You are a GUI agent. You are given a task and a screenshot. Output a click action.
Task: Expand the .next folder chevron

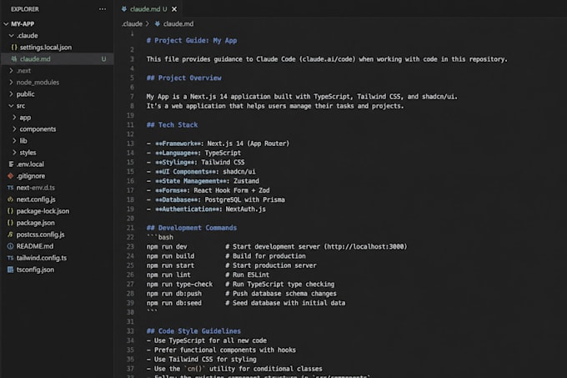pyautogui.click(x=11, y=71)
